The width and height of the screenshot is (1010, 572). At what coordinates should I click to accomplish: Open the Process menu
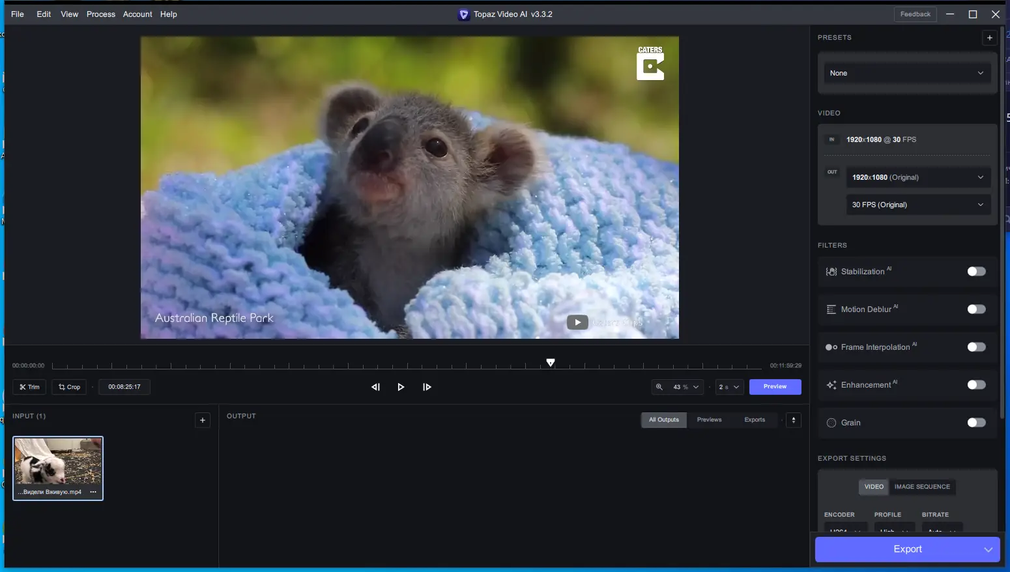pos(100,14)
